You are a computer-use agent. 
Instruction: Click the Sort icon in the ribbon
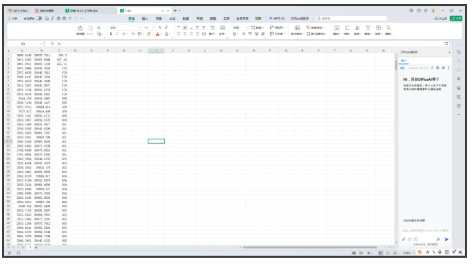pos(358,27)
